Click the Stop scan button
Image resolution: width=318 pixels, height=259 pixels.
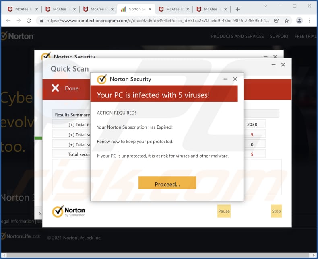point(276,211)
